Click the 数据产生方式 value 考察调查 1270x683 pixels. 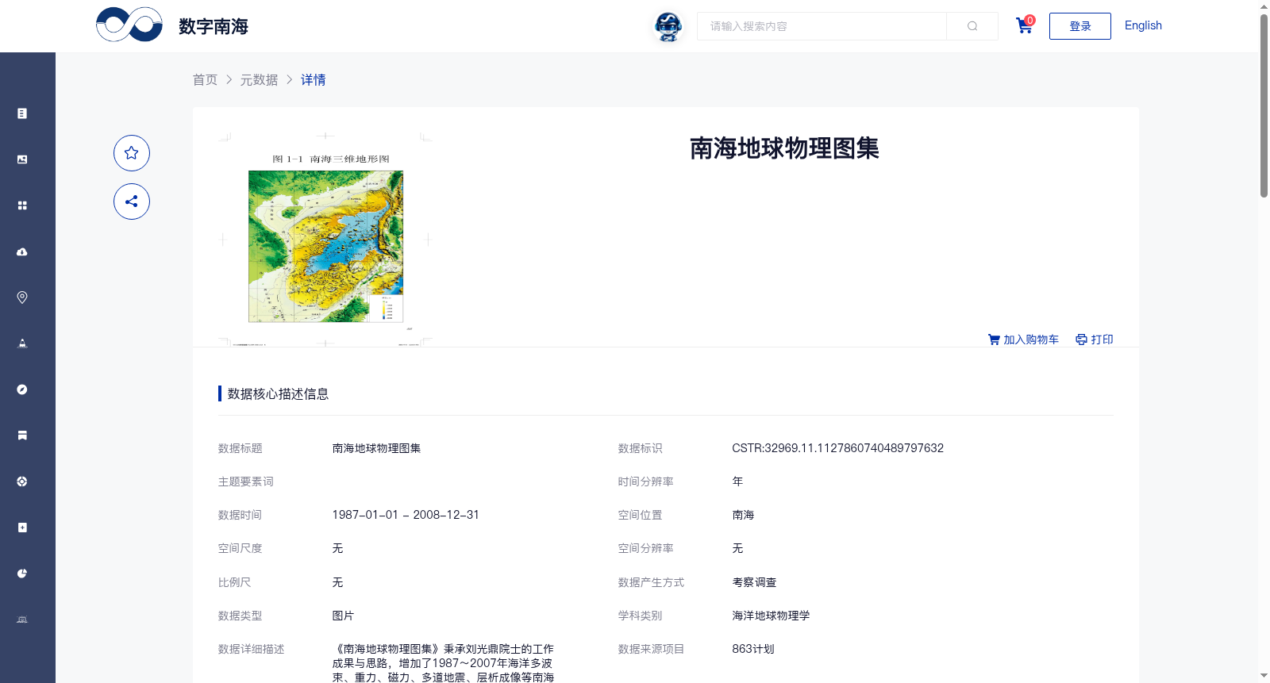point(754,582)
